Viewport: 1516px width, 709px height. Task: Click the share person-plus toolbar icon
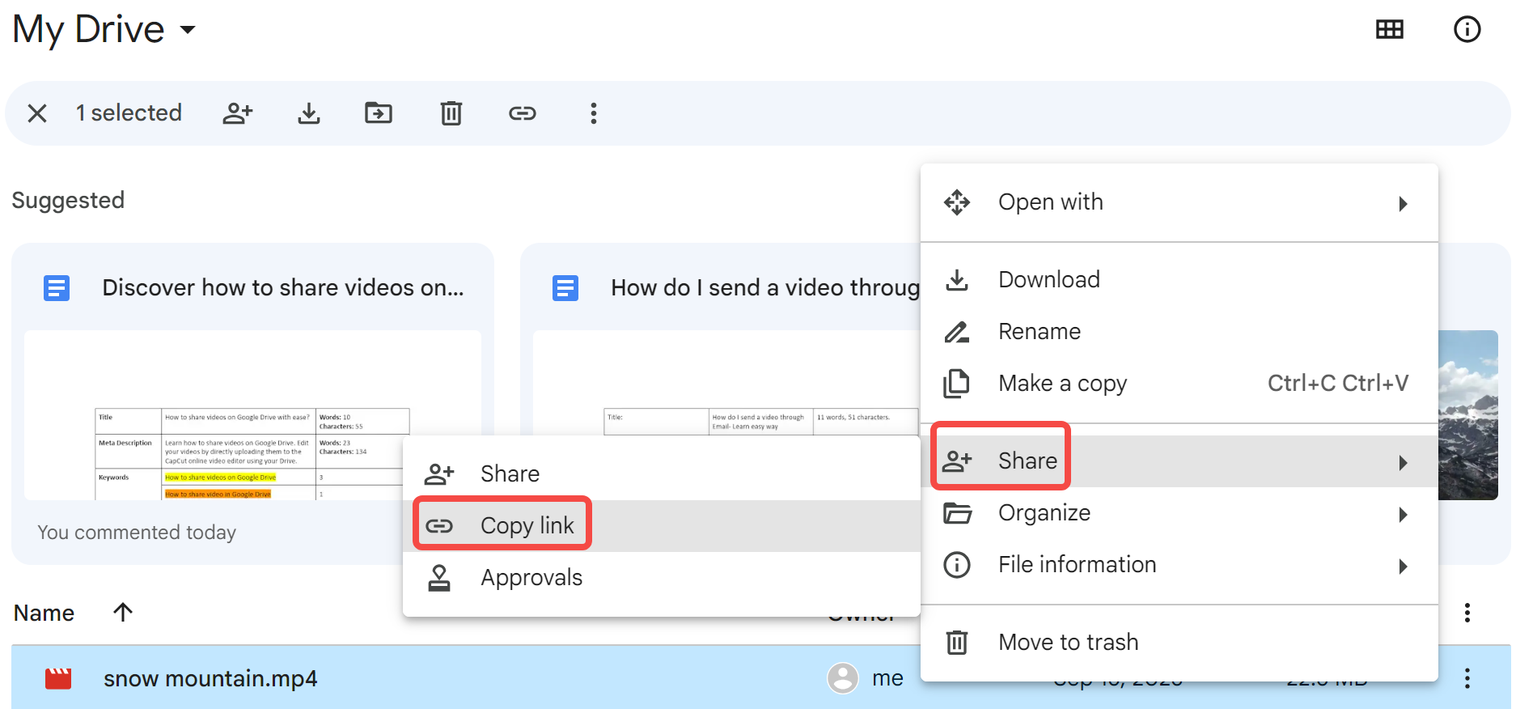(238, 113)
